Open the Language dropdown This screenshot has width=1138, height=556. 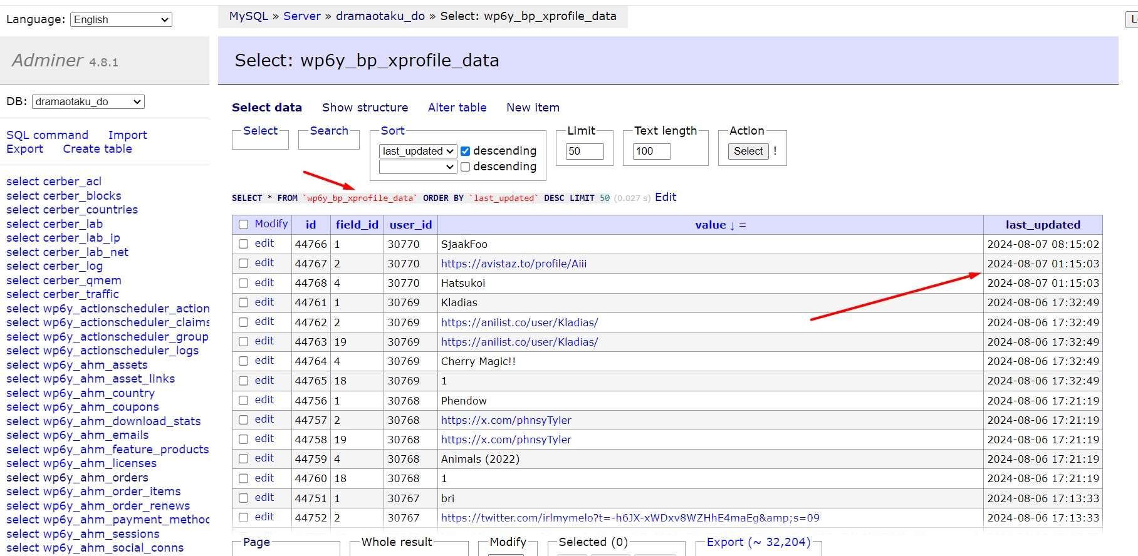pos(121,19)
